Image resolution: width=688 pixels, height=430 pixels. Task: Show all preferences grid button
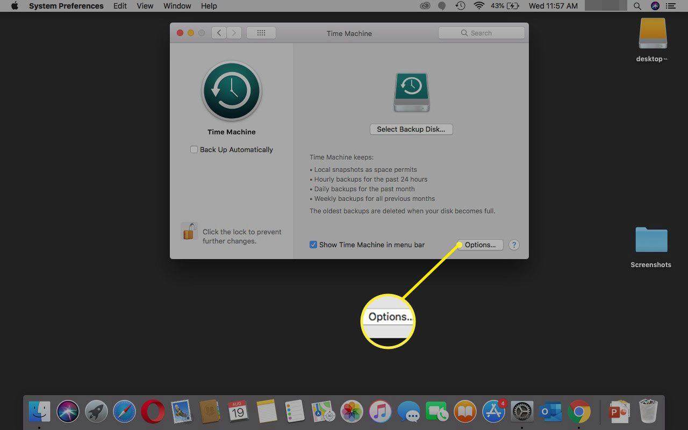(261, 33)
